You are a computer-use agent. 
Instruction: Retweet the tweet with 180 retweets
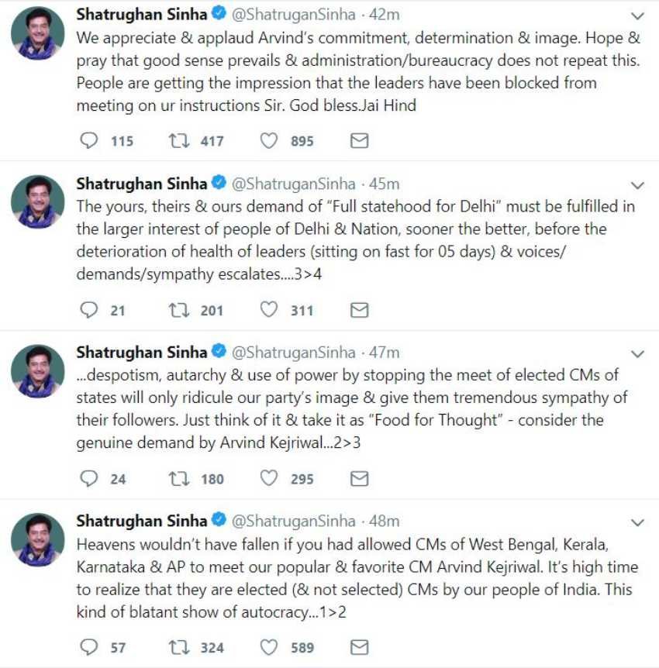click(x=179, y=479)
